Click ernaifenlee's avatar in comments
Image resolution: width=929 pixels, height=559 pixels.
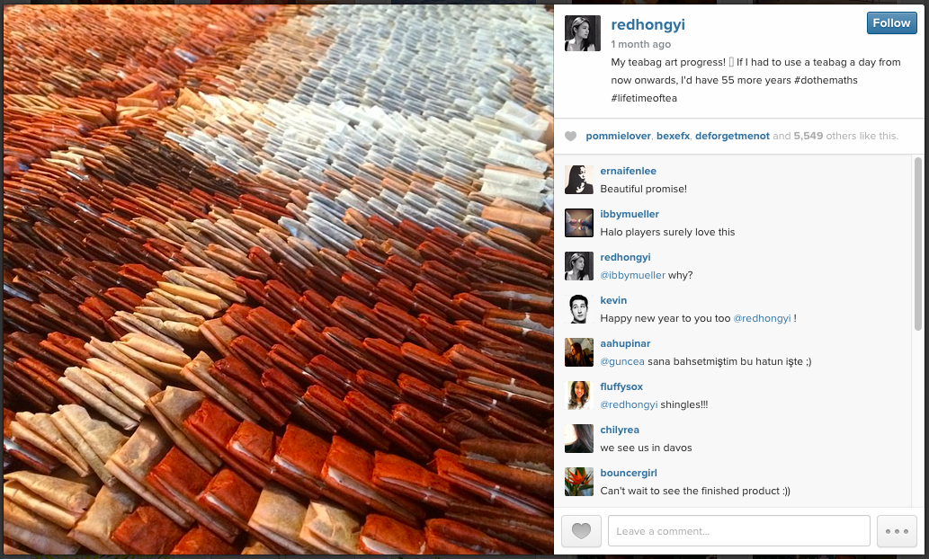point(579,180)
